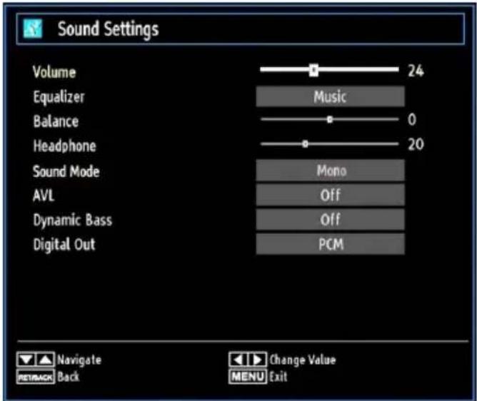Image resolution: width=477 pixels, height=401 pixels.
Task: Click the down arrow Navigate icon
Action: pyautogui.click(x=26, y=360)
